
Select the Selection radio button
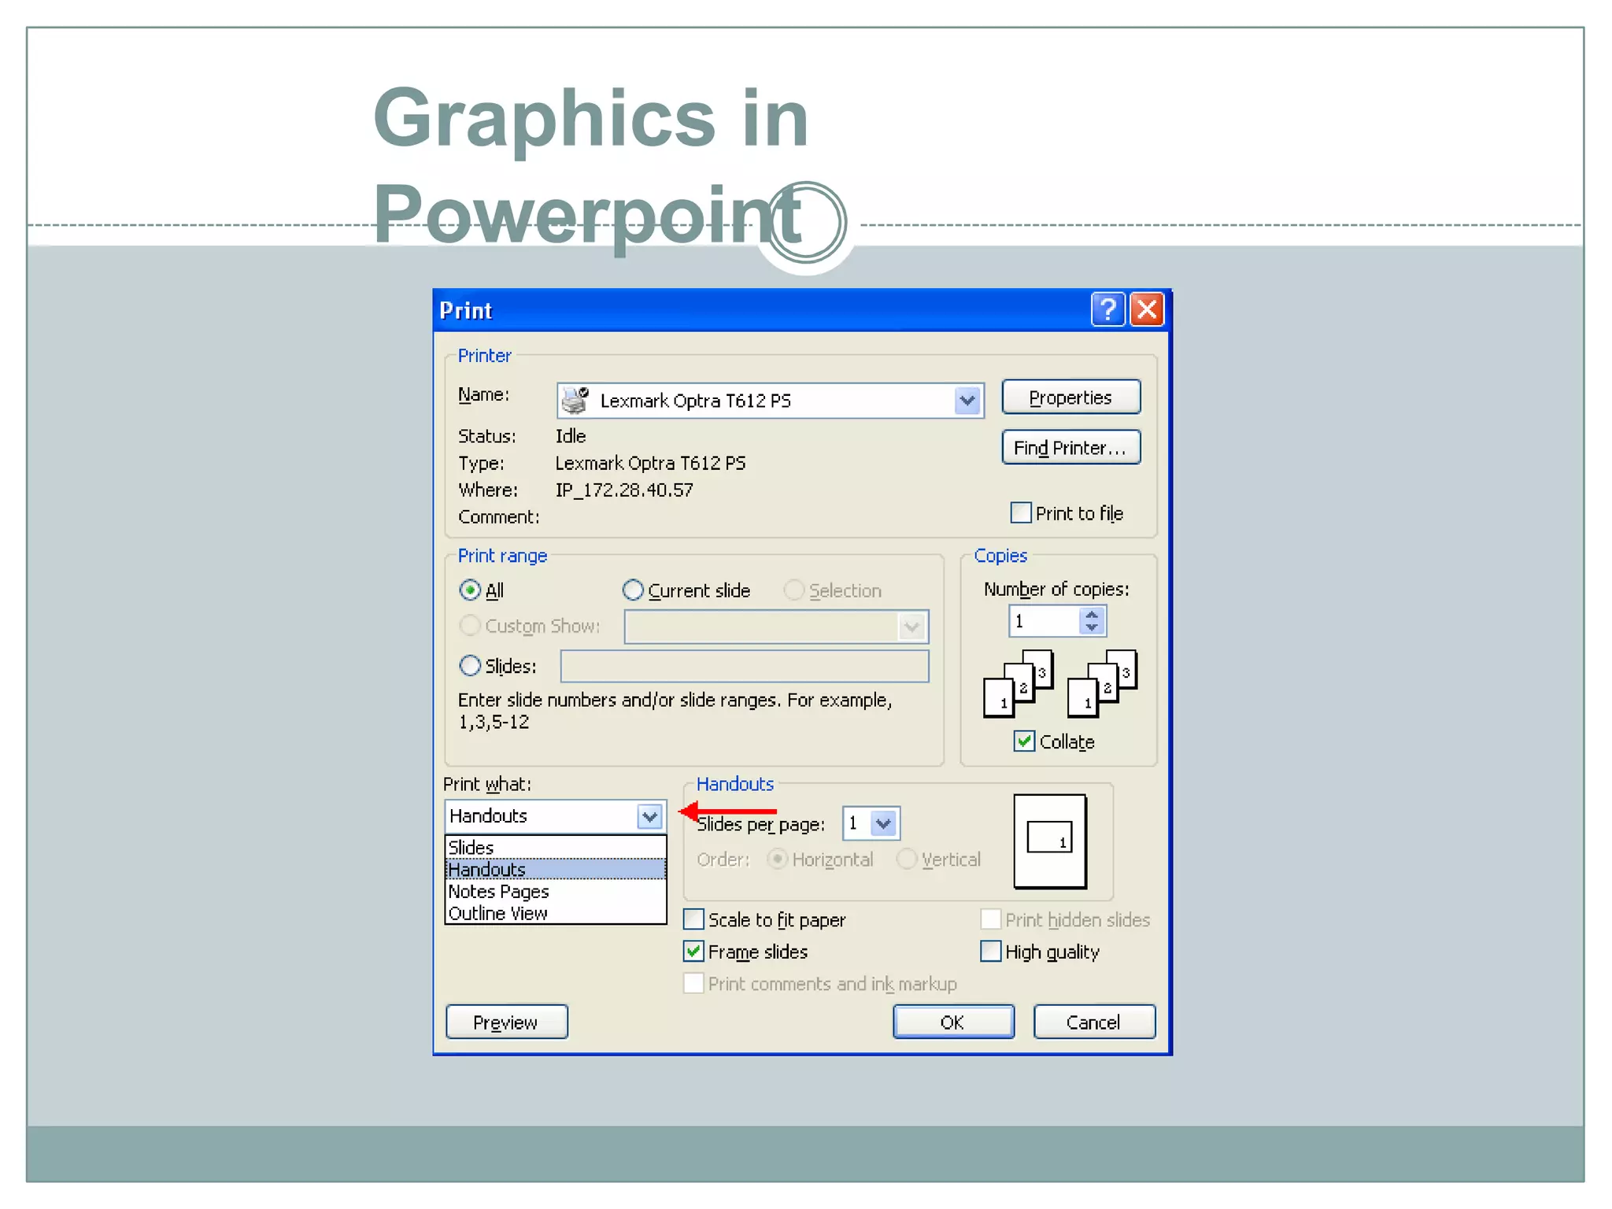tap(794, 590)
